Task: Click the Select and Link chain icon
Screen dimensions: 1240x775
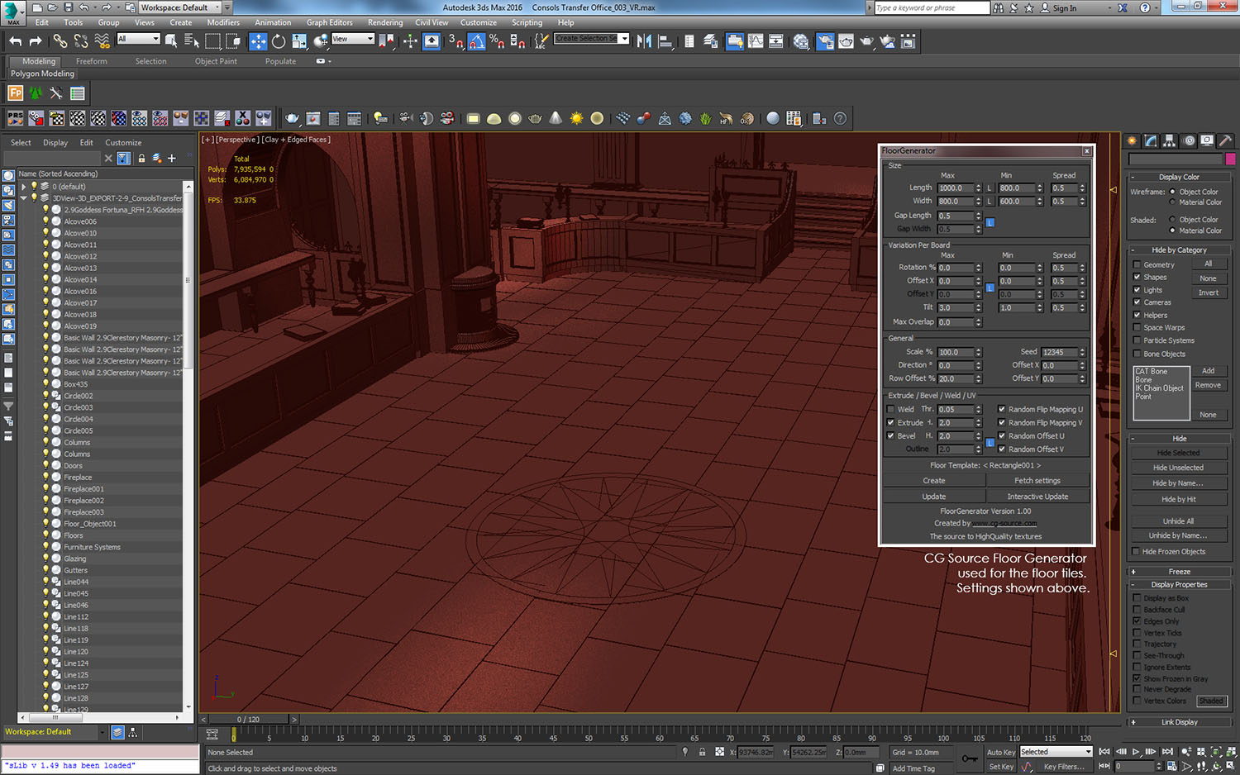Action: pos(60,41)
